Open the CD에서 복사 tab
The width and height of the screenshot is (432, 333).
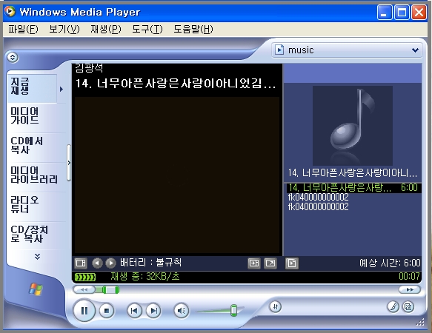[x=36, y=147]
